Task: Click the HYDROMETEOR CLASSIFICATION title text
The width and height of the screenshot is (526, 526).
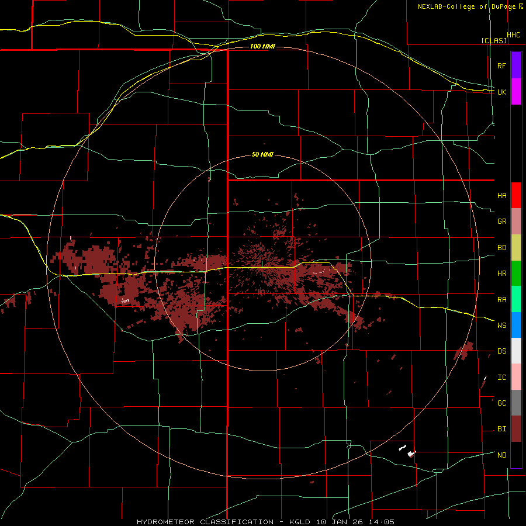Action: click(x=205, y=522)
